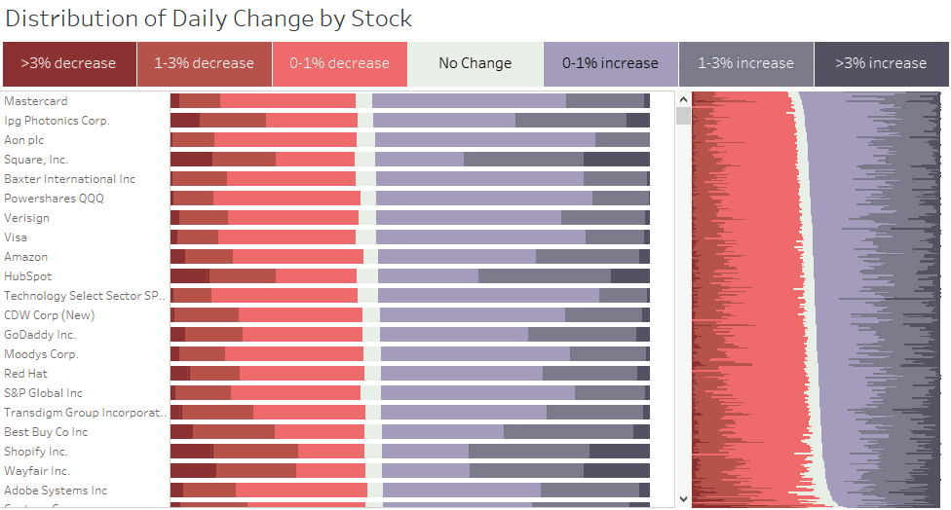This screenshot has width=951, height=510.
Task: Highlight the 0-1% decrease legend item
Action: [x=340, y=63]
